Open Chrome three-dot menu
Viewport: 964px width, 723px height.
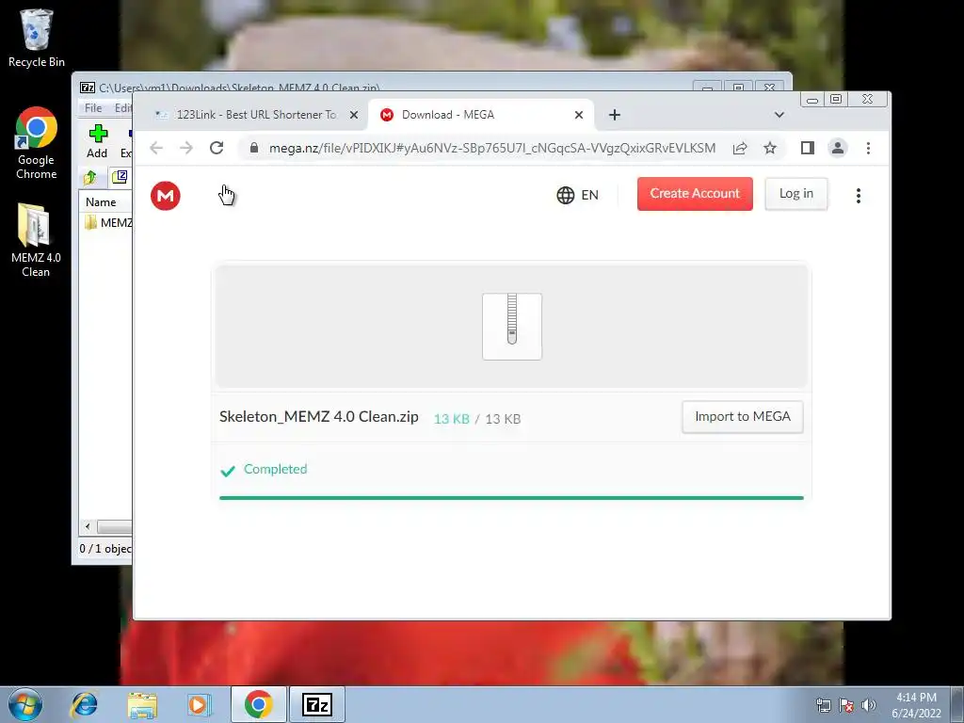pyautogui.click(x=868, y=148)
